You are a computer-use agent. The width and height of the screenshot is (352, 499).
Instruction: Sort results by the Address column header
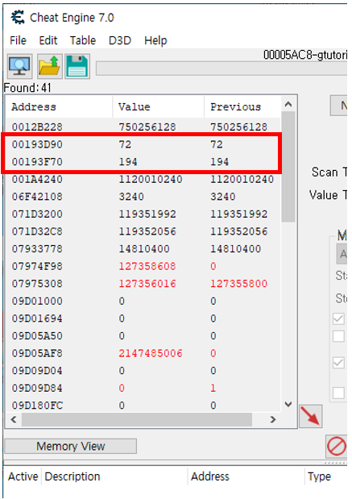(x=59, y=107)
